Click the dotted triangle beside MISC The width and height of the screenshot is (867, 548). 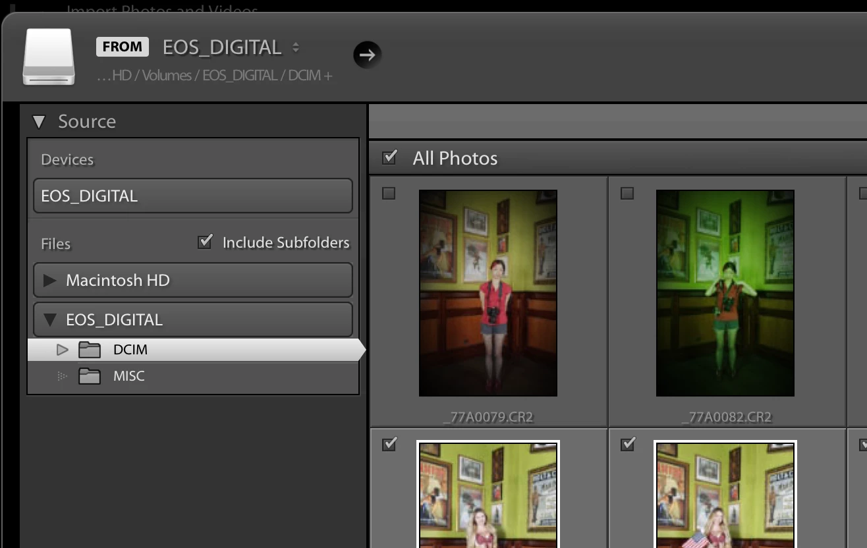coord(63,376)
